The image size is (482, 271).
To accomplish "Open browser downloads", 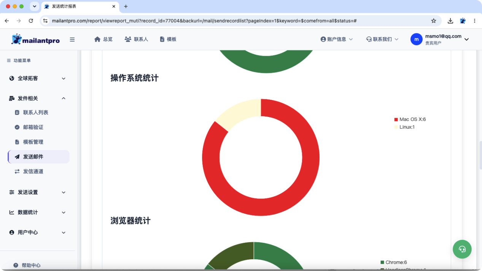I will pyautogui.click(x=450, y=21).
